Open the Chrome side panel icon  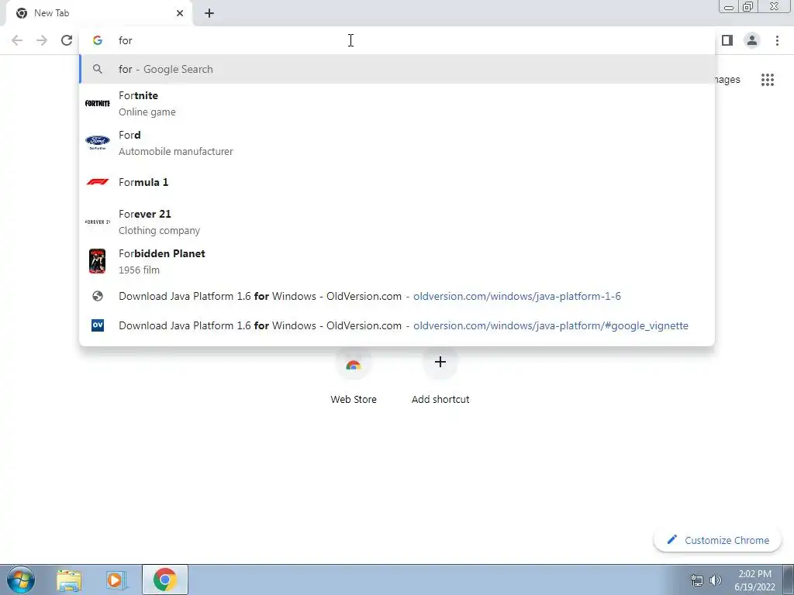pos(727,40)
